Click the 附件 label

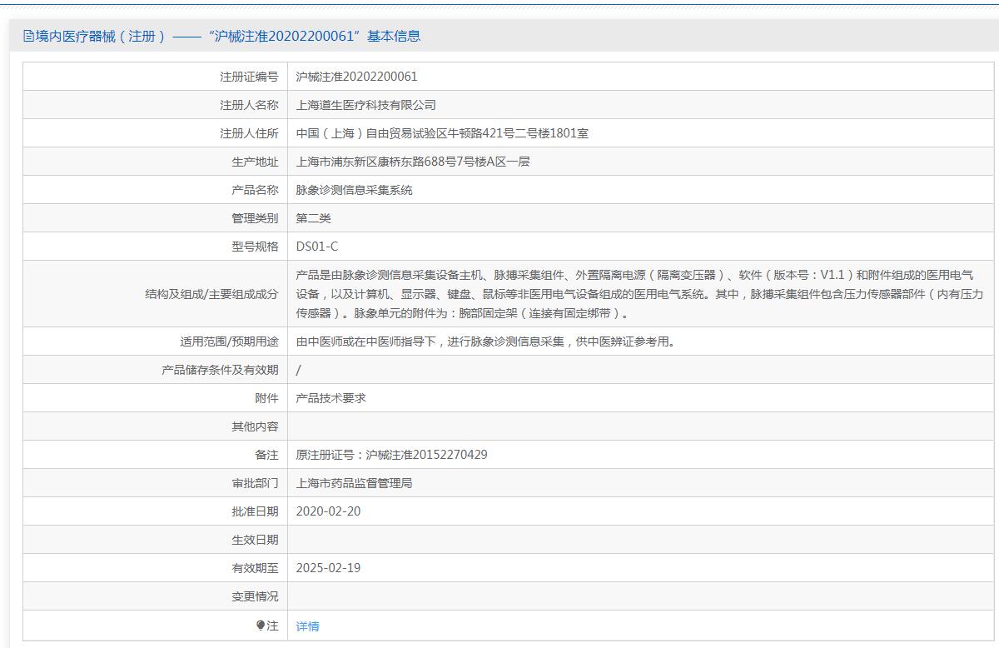(266, 398)
